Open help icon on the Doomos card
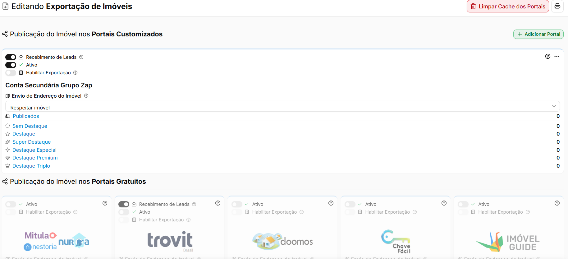The width and height of the screenshot is (568, 259). [x=331, y=203]
